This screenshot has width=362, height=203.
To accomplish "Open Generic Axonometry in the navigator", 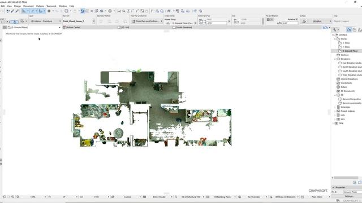I will click(x=351, y=103).
